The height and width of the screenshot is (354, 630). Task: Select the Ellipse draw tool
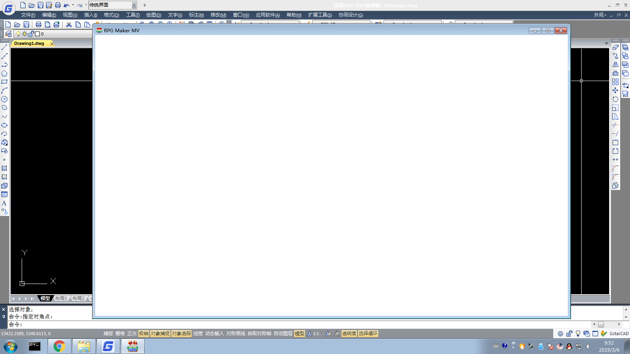tap(4, 125)
